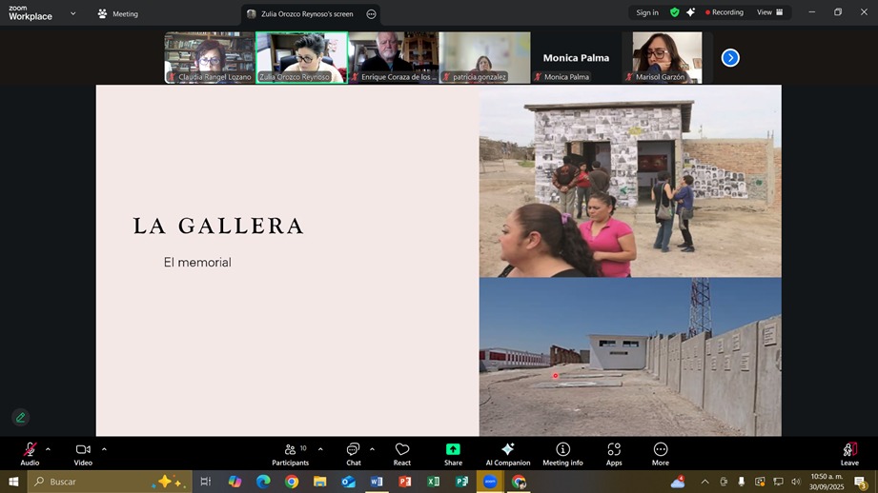Image resolution: width=878 pixels, height=493 pixels.
Task: Open the Chat panel
Action: click(x=354, y=453)
